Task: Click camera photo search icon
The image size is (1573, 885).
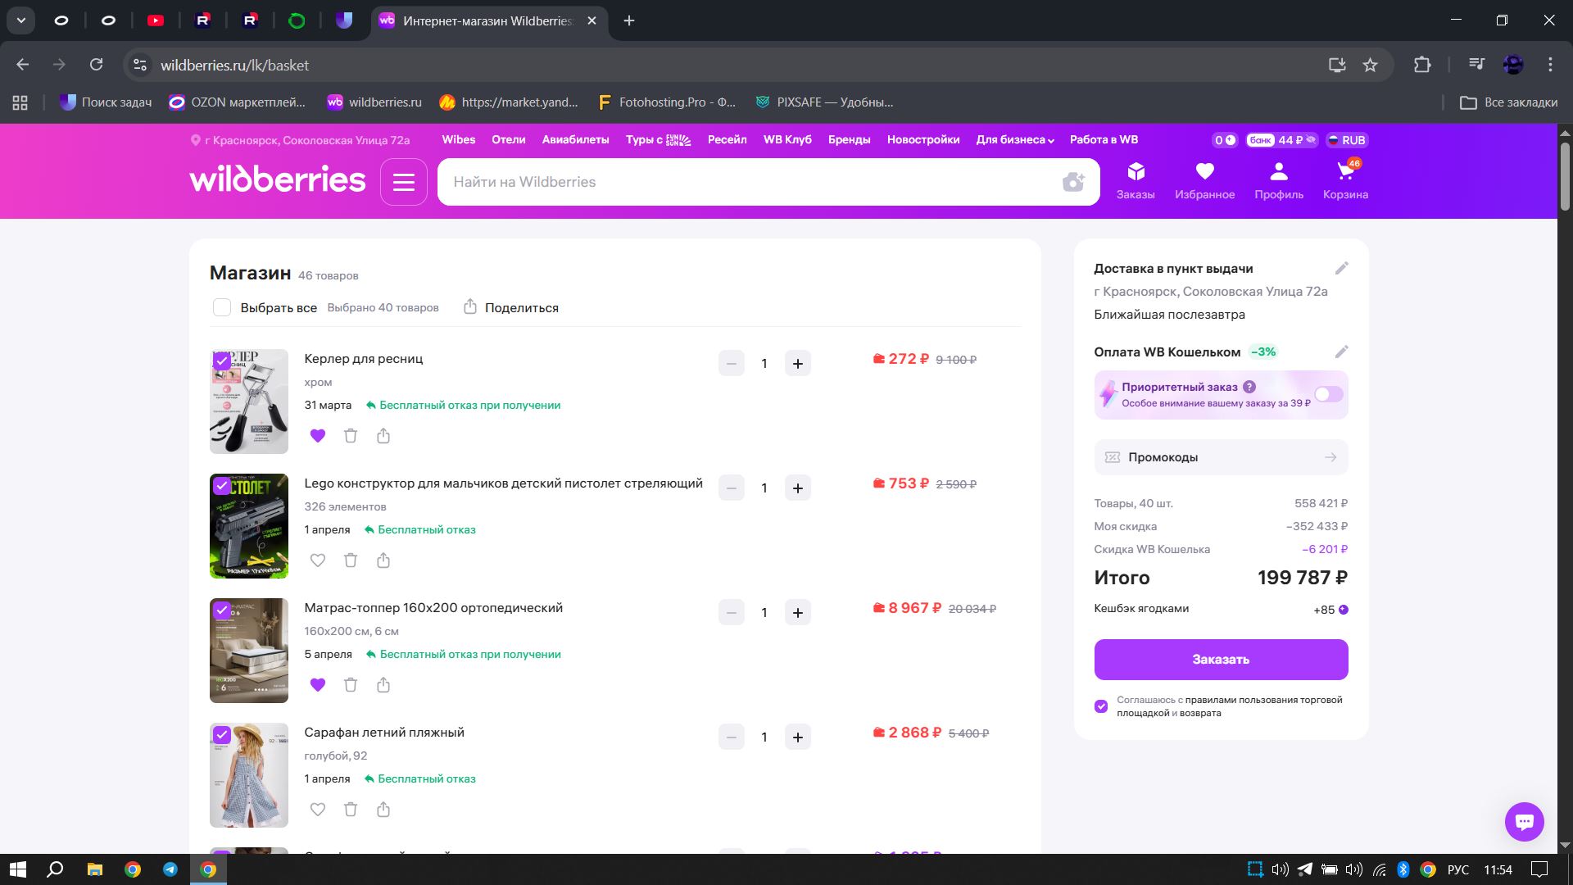Action: 1073,182
